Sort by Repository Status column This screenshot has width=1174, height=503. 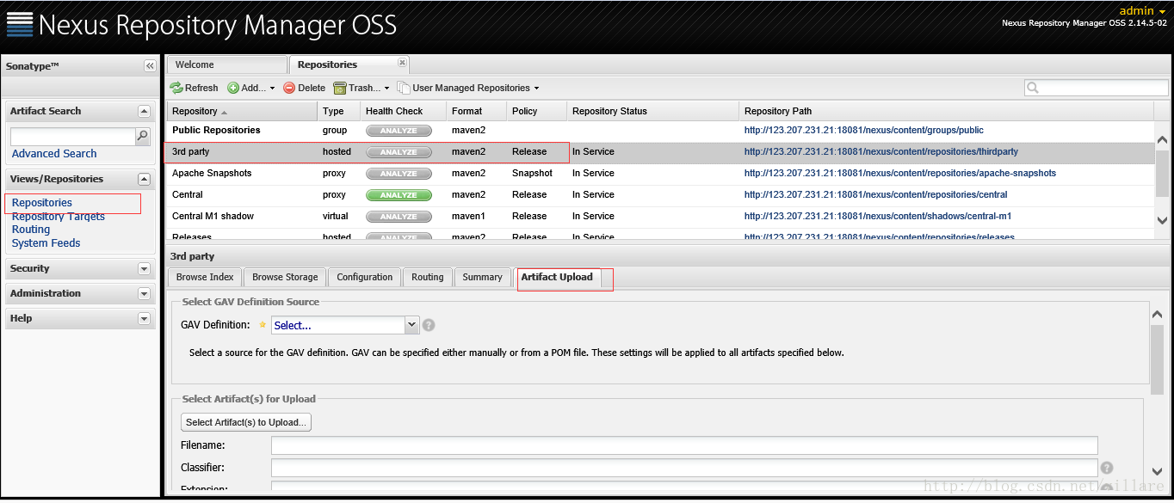(x=653, y=111)
